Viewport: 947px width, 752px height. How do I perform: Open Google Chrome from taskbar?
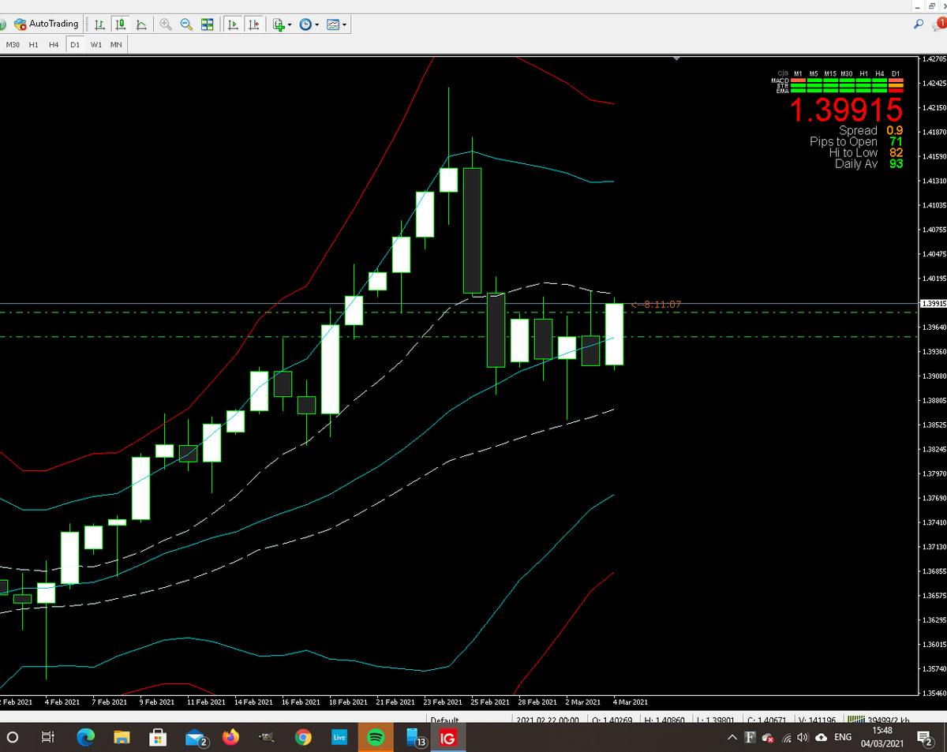303,738
